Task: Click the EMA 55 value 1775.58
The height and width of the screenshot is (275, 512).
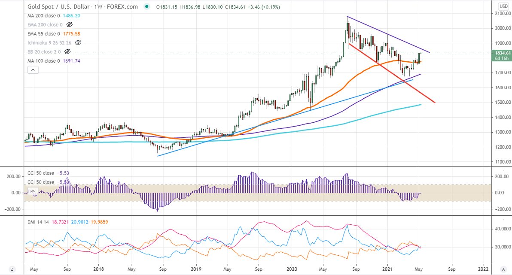Action: [71, 33]
